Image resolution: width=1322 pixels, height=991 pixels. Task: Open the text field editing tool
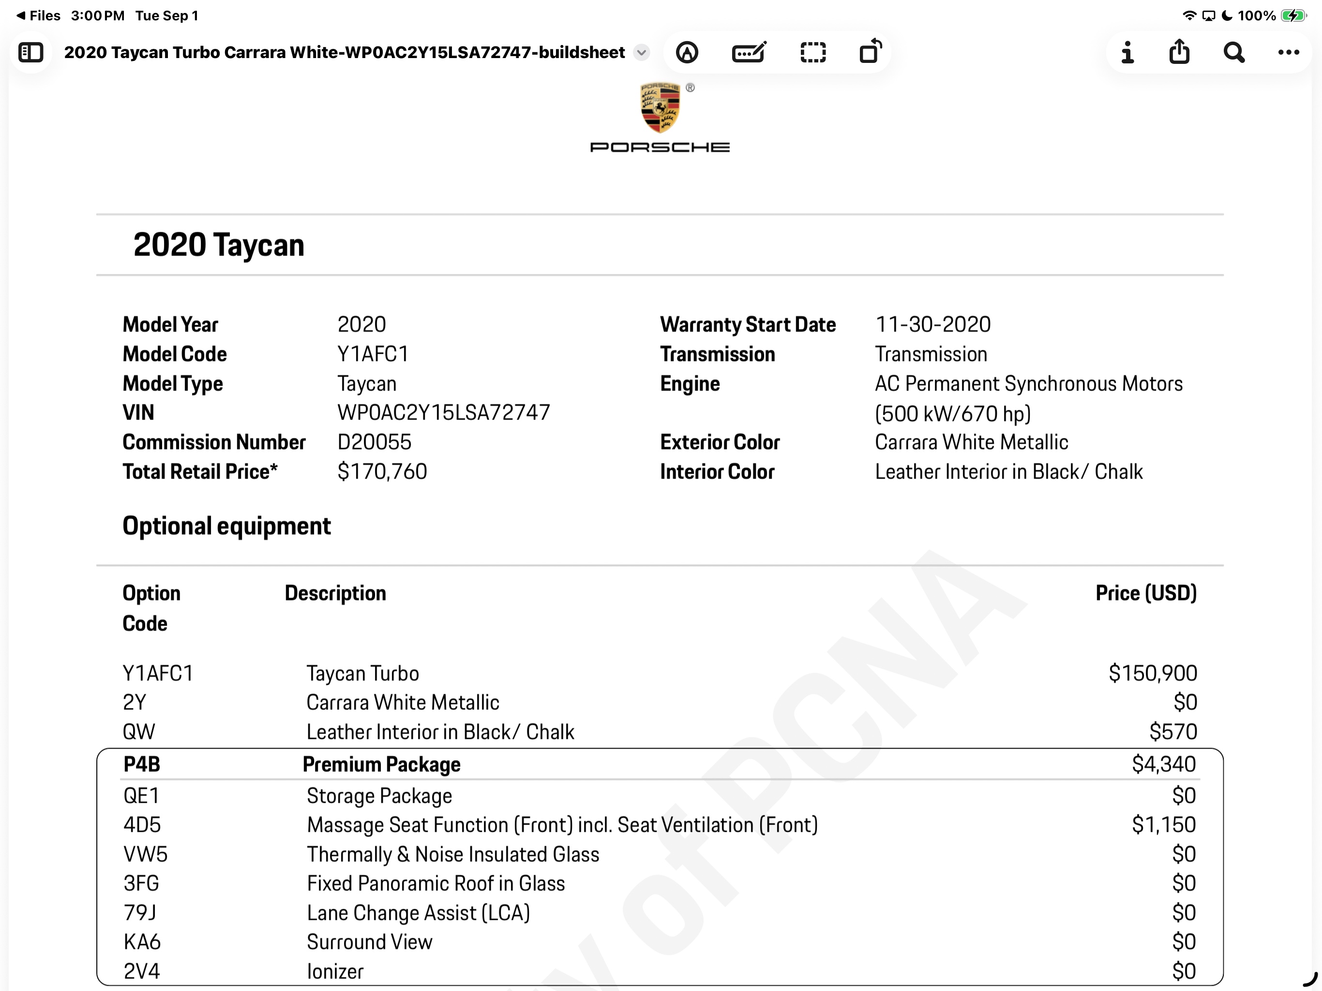749,53
